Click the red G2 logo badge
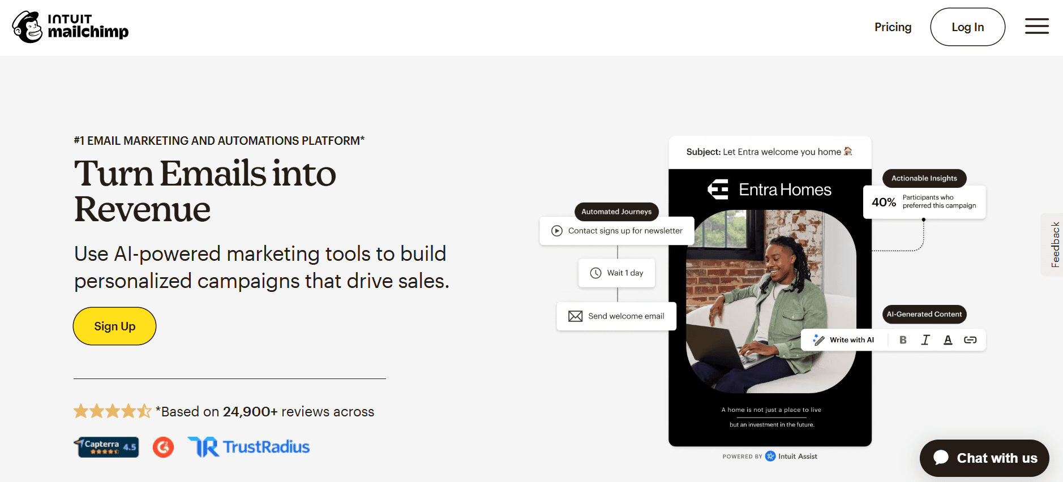The image size is (1063, 482). [x=163, y=447]
